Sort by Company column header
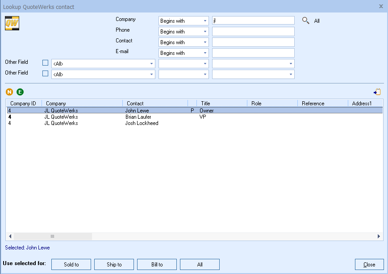The width and height of the screenshot is (388, 274). 82,103
